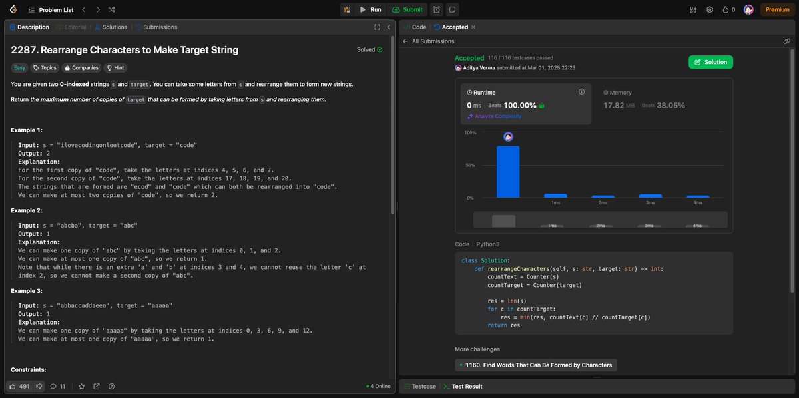Check the streak flame counter

pos(728,9)
